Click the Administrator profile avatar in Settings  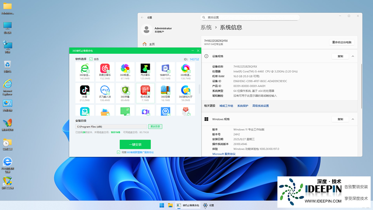146,29
